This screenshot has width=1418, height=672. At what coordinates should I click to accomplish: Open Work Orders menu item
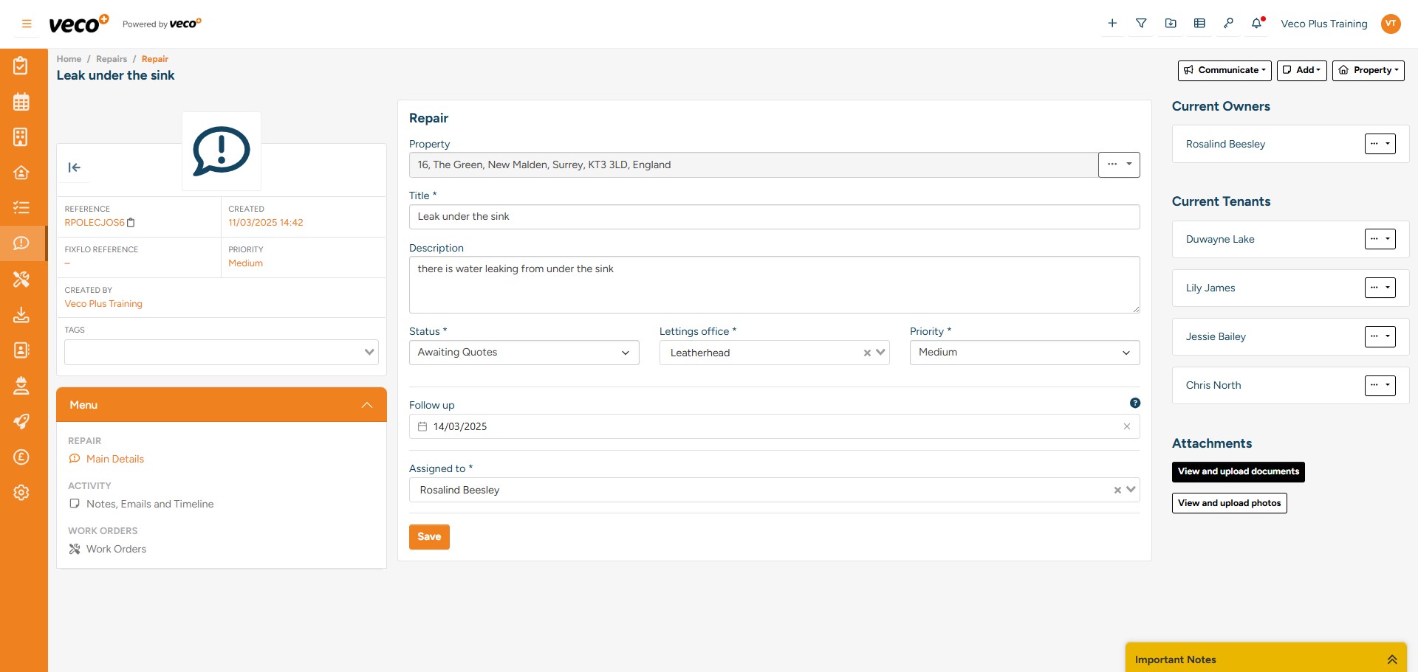pos(116,550)
